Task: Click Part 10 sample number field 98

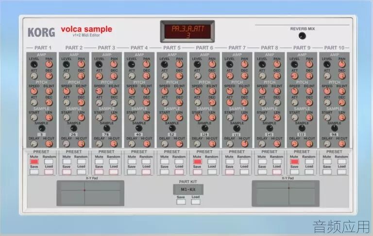Action: tap(334, 135)
